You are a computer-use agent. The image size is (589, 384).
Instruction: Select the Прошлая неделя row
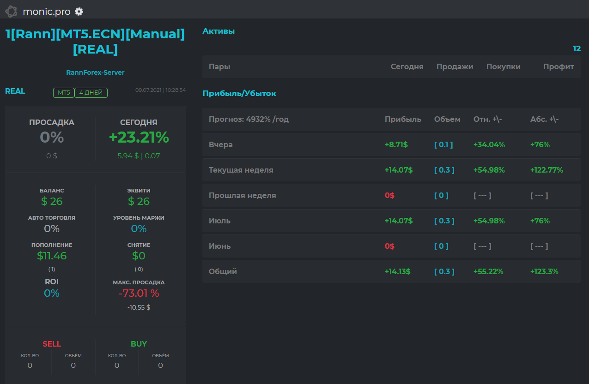coord(391,195)
